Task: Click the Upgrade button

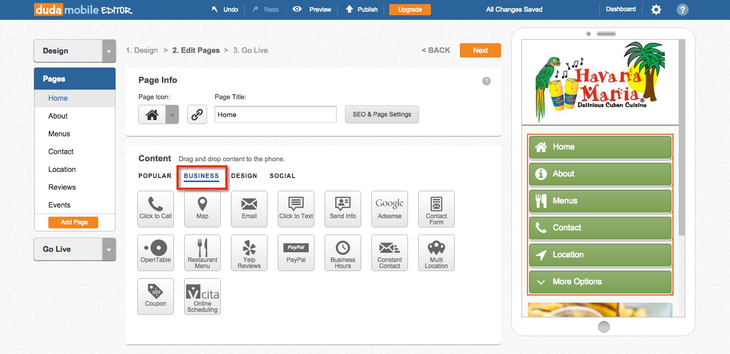Action: [x=410, y=10]
